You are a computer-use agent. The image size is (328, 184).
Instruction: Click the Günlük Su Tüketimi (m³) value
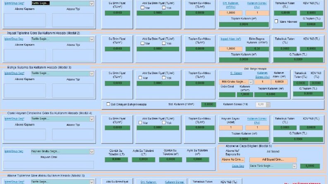(170, 159)
